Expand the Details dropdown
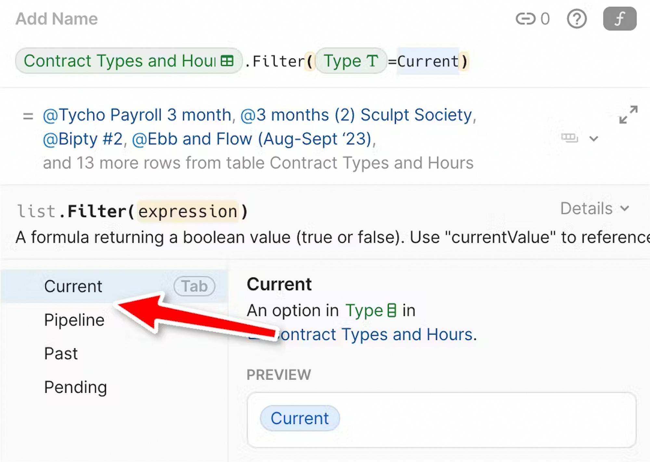This screenshot has height=462, width=650. 595,208
